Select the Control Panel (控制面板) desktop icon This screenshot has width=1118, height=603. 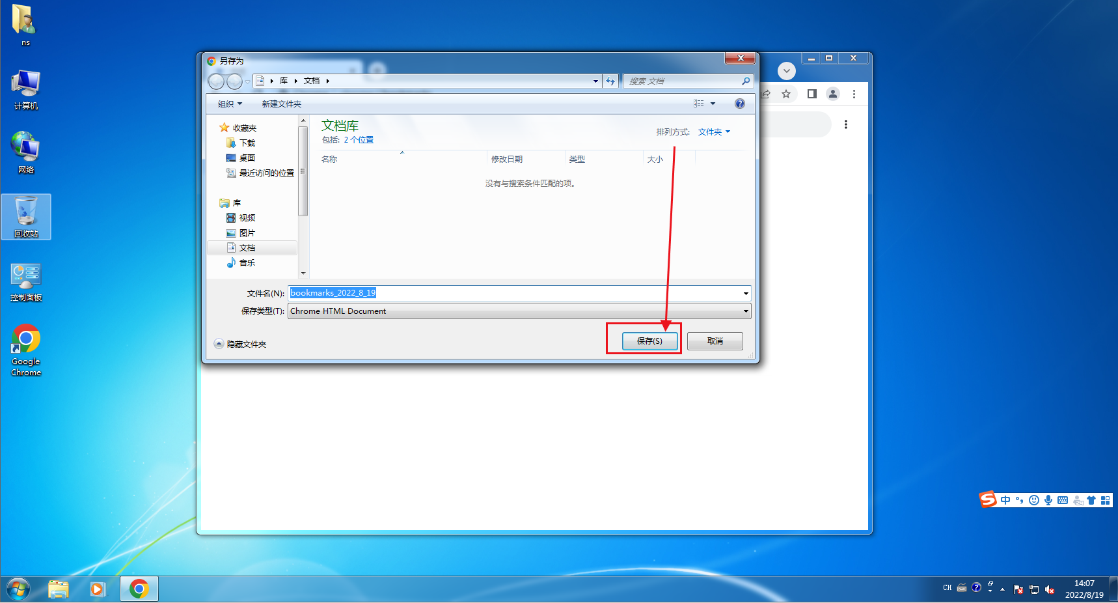coord(26,281)
